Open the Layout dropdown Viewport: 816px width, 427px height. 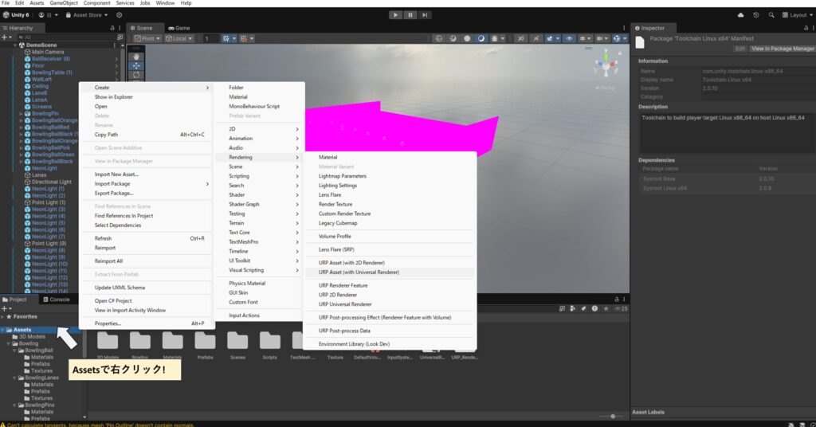tap(797, 15)
